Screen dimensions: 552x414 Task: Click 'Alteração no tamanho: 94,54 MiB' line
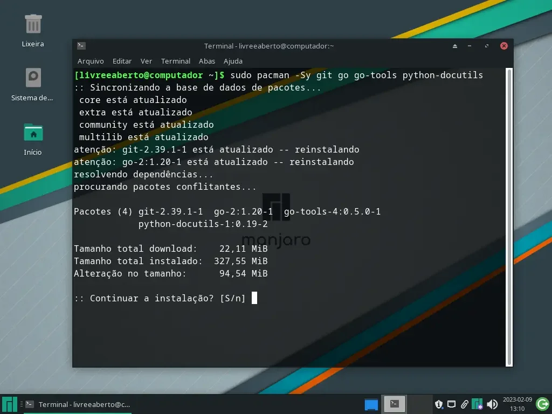pos(171,273)
